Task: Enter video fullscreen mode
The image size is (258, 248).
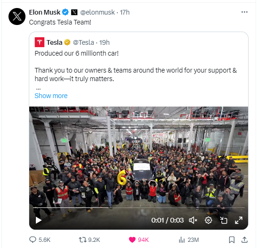Action: tap(239, 220)
